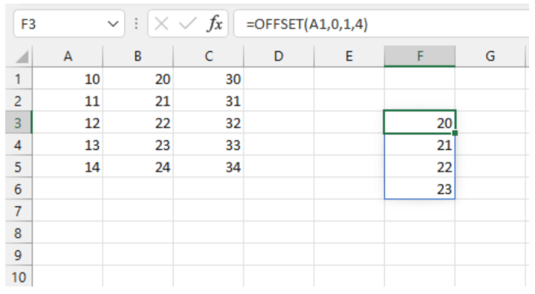Select column B header
The height and width of the screenshot is (294, 535).
[x=138, y=56]
